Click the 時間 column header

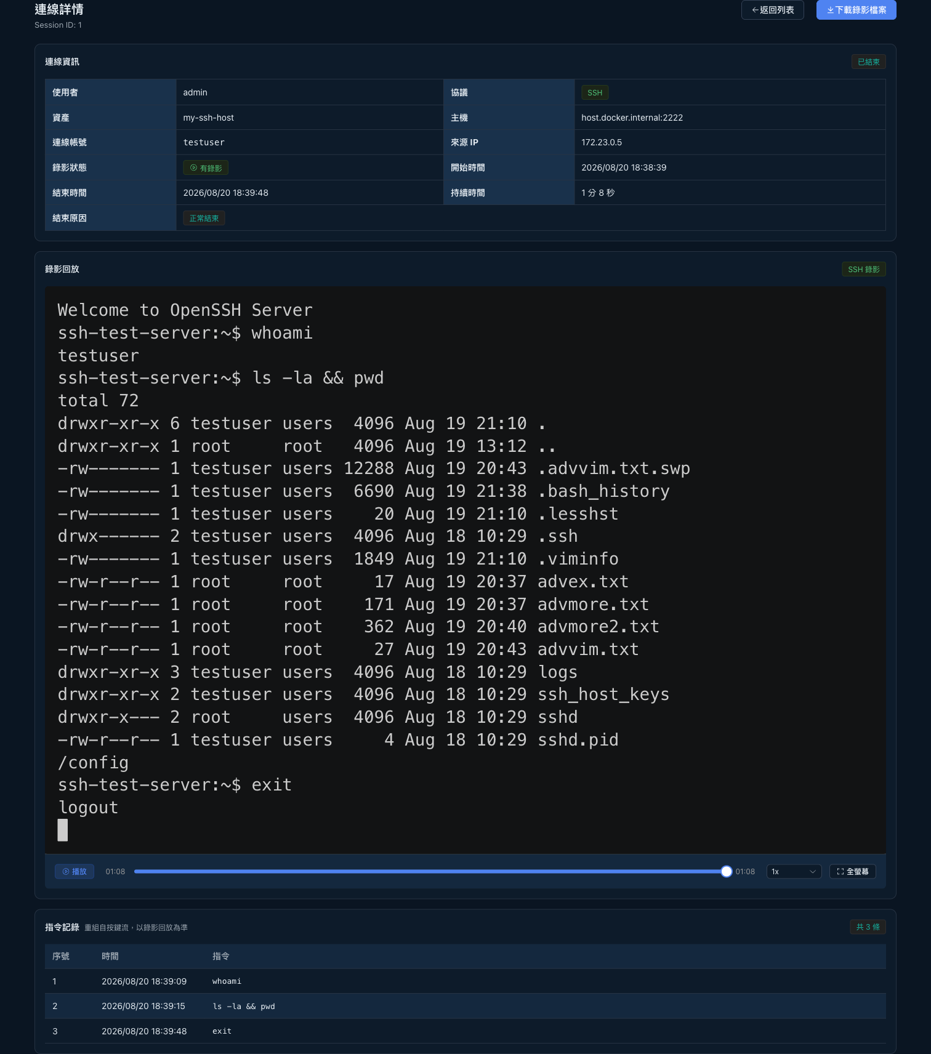coord(110,956)
